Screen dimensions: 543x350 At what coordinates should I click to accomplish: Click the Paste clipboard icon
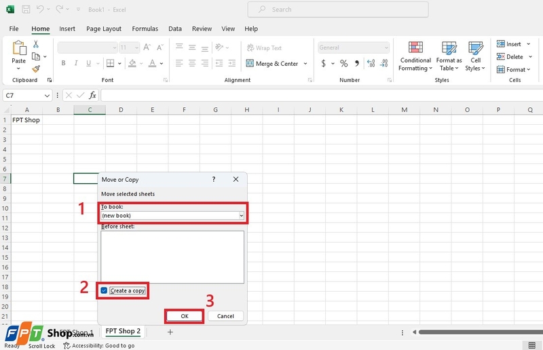19,47
